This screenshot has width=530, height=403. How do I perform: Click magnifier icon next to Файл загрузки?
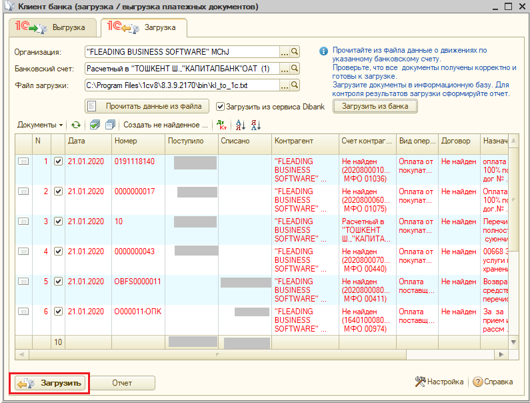click(x=295, y=85)
